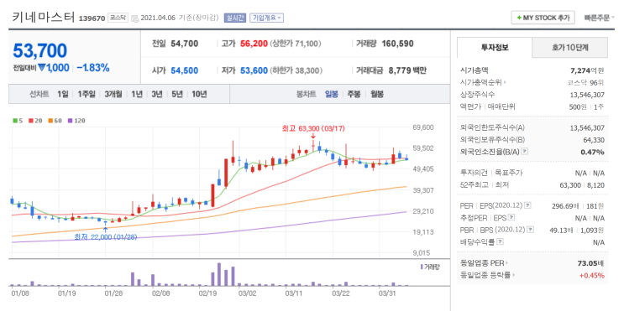Click the 동일업종 PER value 73.05배
Viewport: 624px width, 311px height.
[x=591, y=263]
